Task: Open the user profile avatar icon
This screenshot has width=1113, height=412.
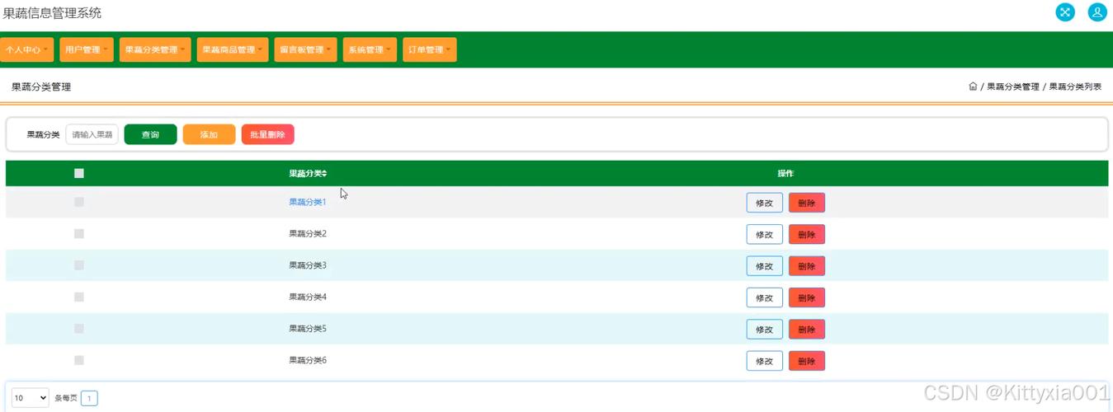Action: coord(1096,12)
